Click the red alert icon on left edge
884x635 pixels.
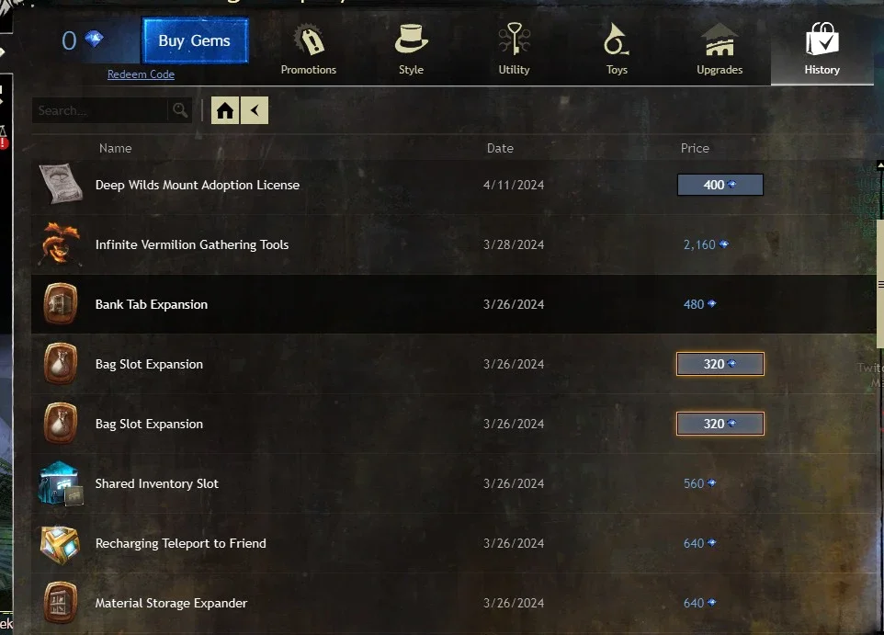tap(4, 143)
